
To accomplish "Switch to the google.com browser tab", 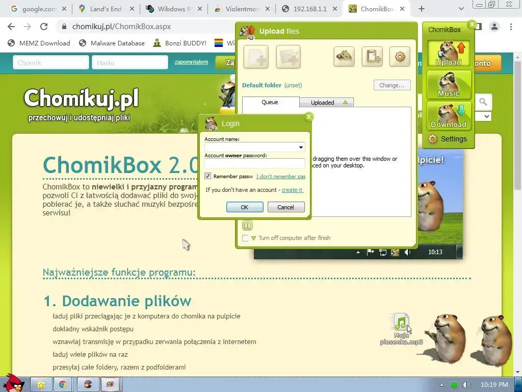I will pos(38,9).
